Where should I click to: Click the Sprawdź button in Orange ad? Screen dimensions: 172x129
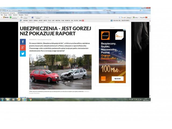point(117,78)
